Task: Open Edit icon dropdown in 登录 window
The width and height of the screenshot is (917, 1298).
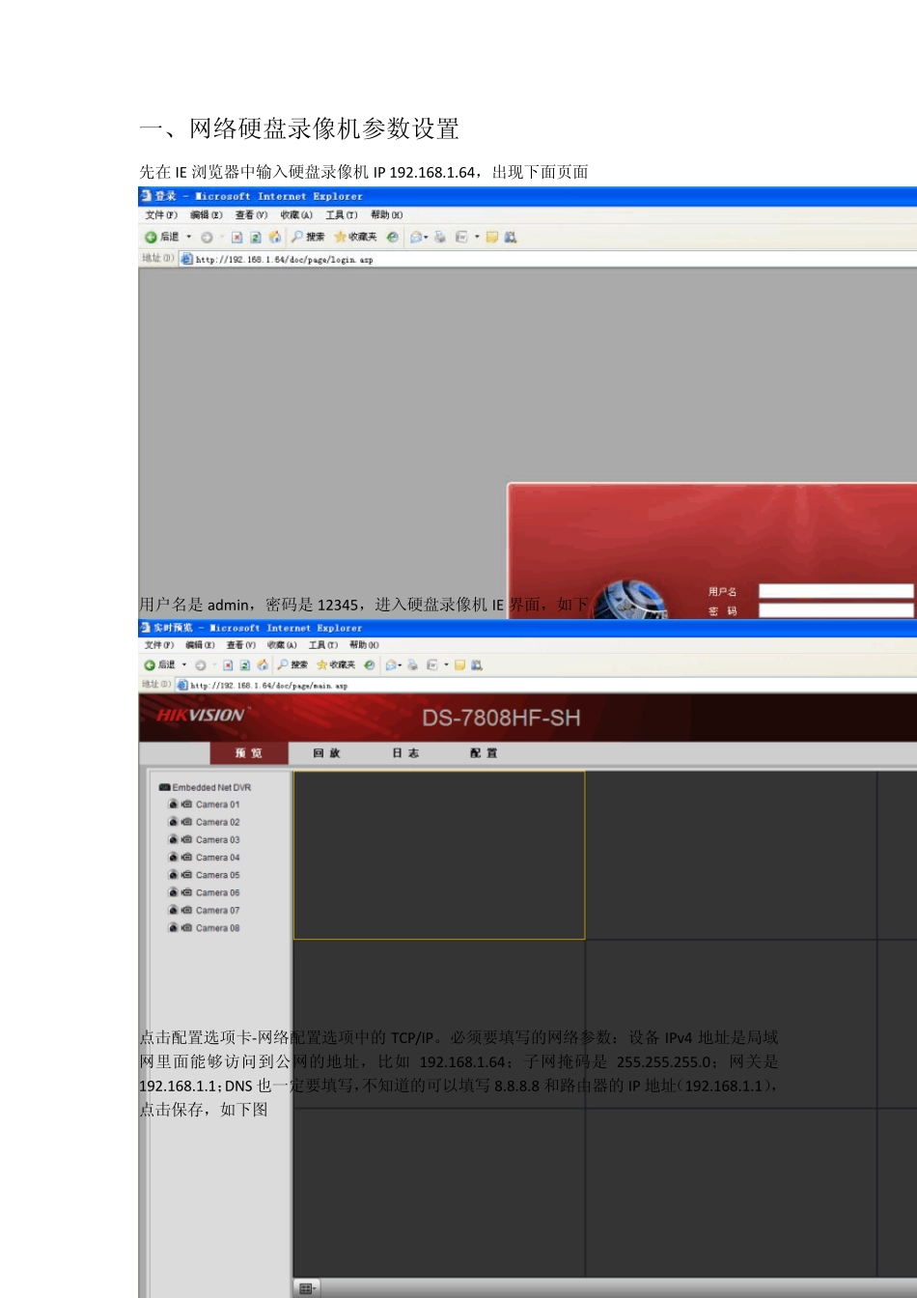Action: coord(477,237)
